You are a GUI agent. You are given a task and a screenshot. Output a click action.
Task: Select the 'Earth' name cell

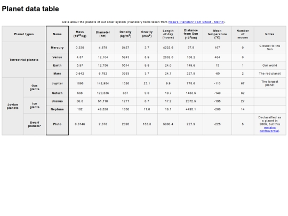point(57,66)
